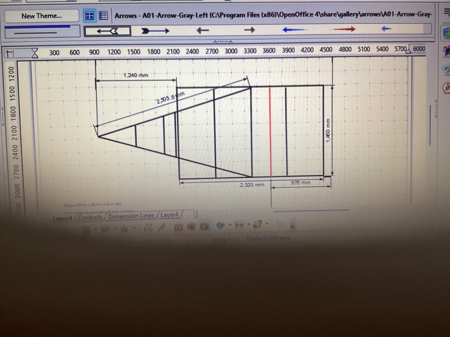The image size is (450, 337).
Task: Select the Layer4 tab
Action: coord(169,215)
